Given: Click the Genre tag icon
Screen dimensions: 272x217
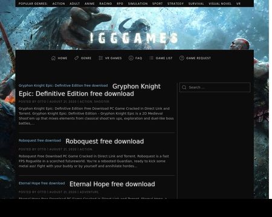Looking at the screenshot, I should [77, 58].
